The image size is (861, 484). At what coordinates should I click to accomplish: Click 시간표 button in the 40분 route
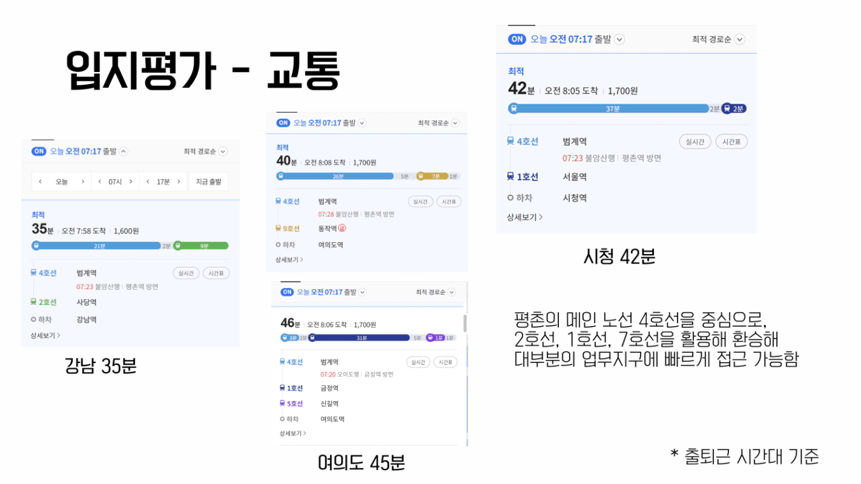pyautogui.click(x=449, y=202)
